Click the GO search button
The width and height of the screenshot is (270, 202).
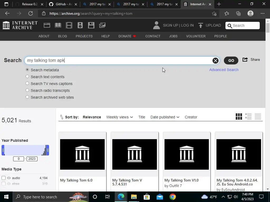coord(231,60)
